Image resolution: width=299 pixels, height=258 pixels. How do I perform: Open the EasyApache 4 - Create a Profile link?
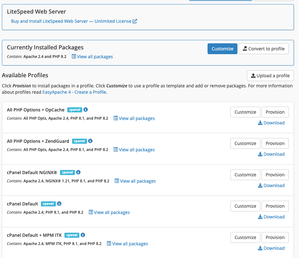point(74,92)
